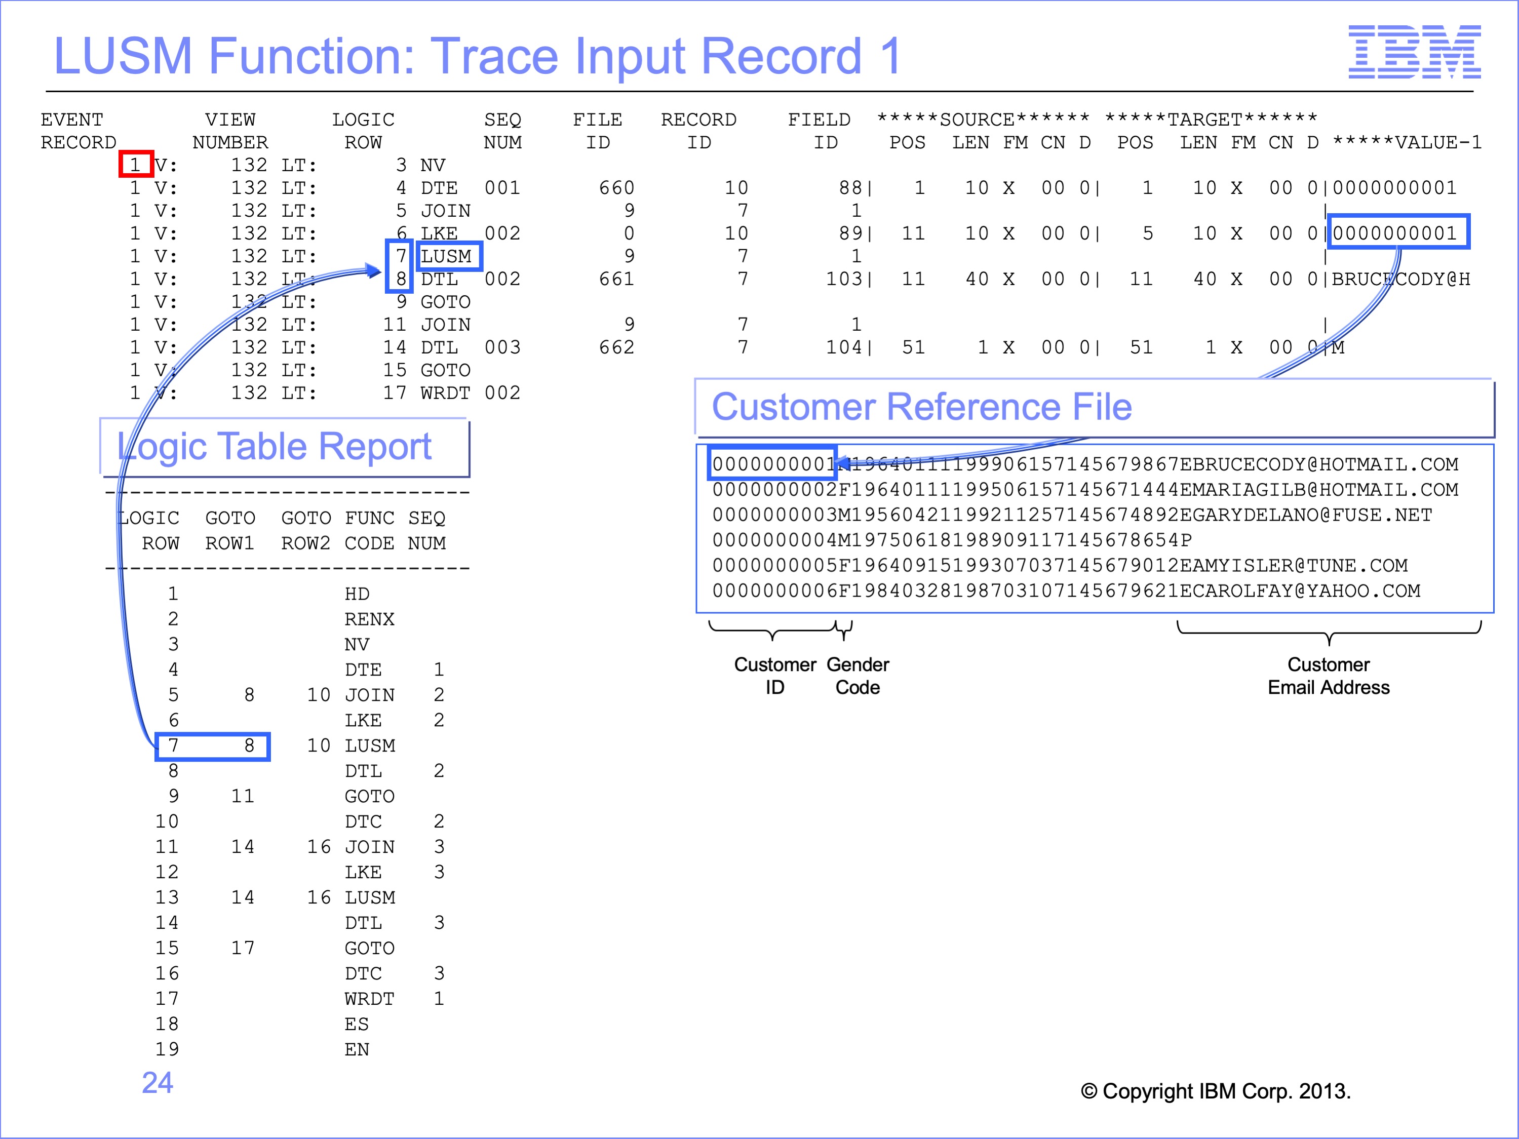
Task: Click LUSM in Logic Table row 13
Action: 370,898
